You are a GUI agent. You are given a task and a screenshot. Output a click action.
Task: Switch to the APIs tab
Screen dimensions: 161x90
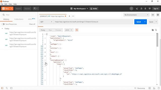pos(31,19)
